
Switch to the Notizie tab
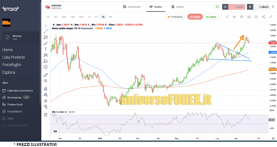coord(177,7)
